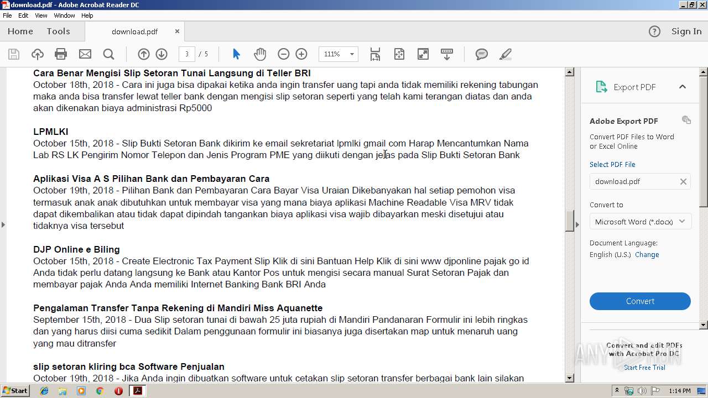This screenshot has height=398, width=708.
Task: Click the Convert button
Action: point(640,301)
